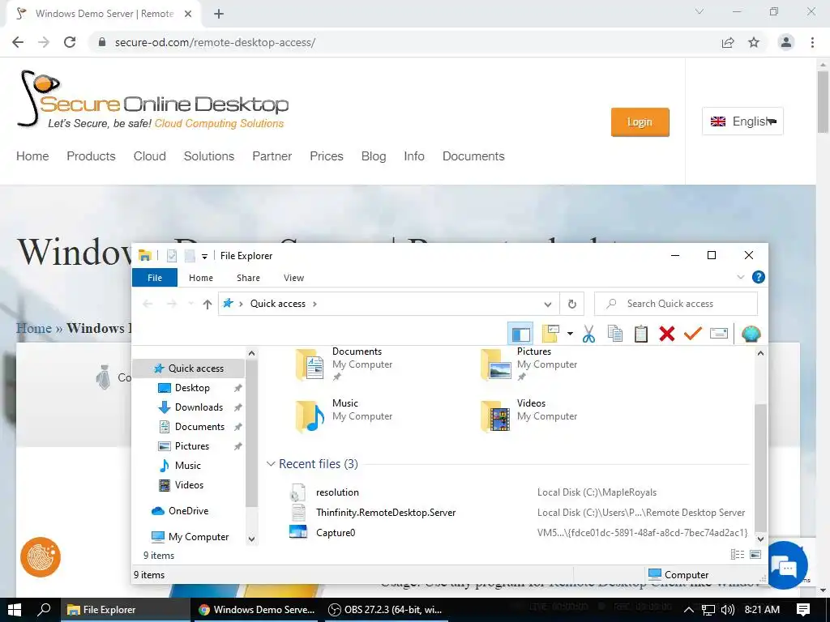The image size is (830, 622).
Task: Click the orange fingerprint badge icon
Action: pos(41,557)
